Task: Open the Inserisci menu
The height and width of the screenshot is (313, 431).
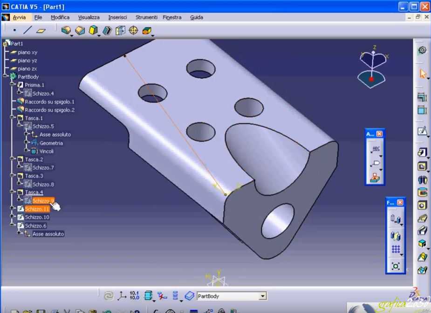Action: [117, 17]
